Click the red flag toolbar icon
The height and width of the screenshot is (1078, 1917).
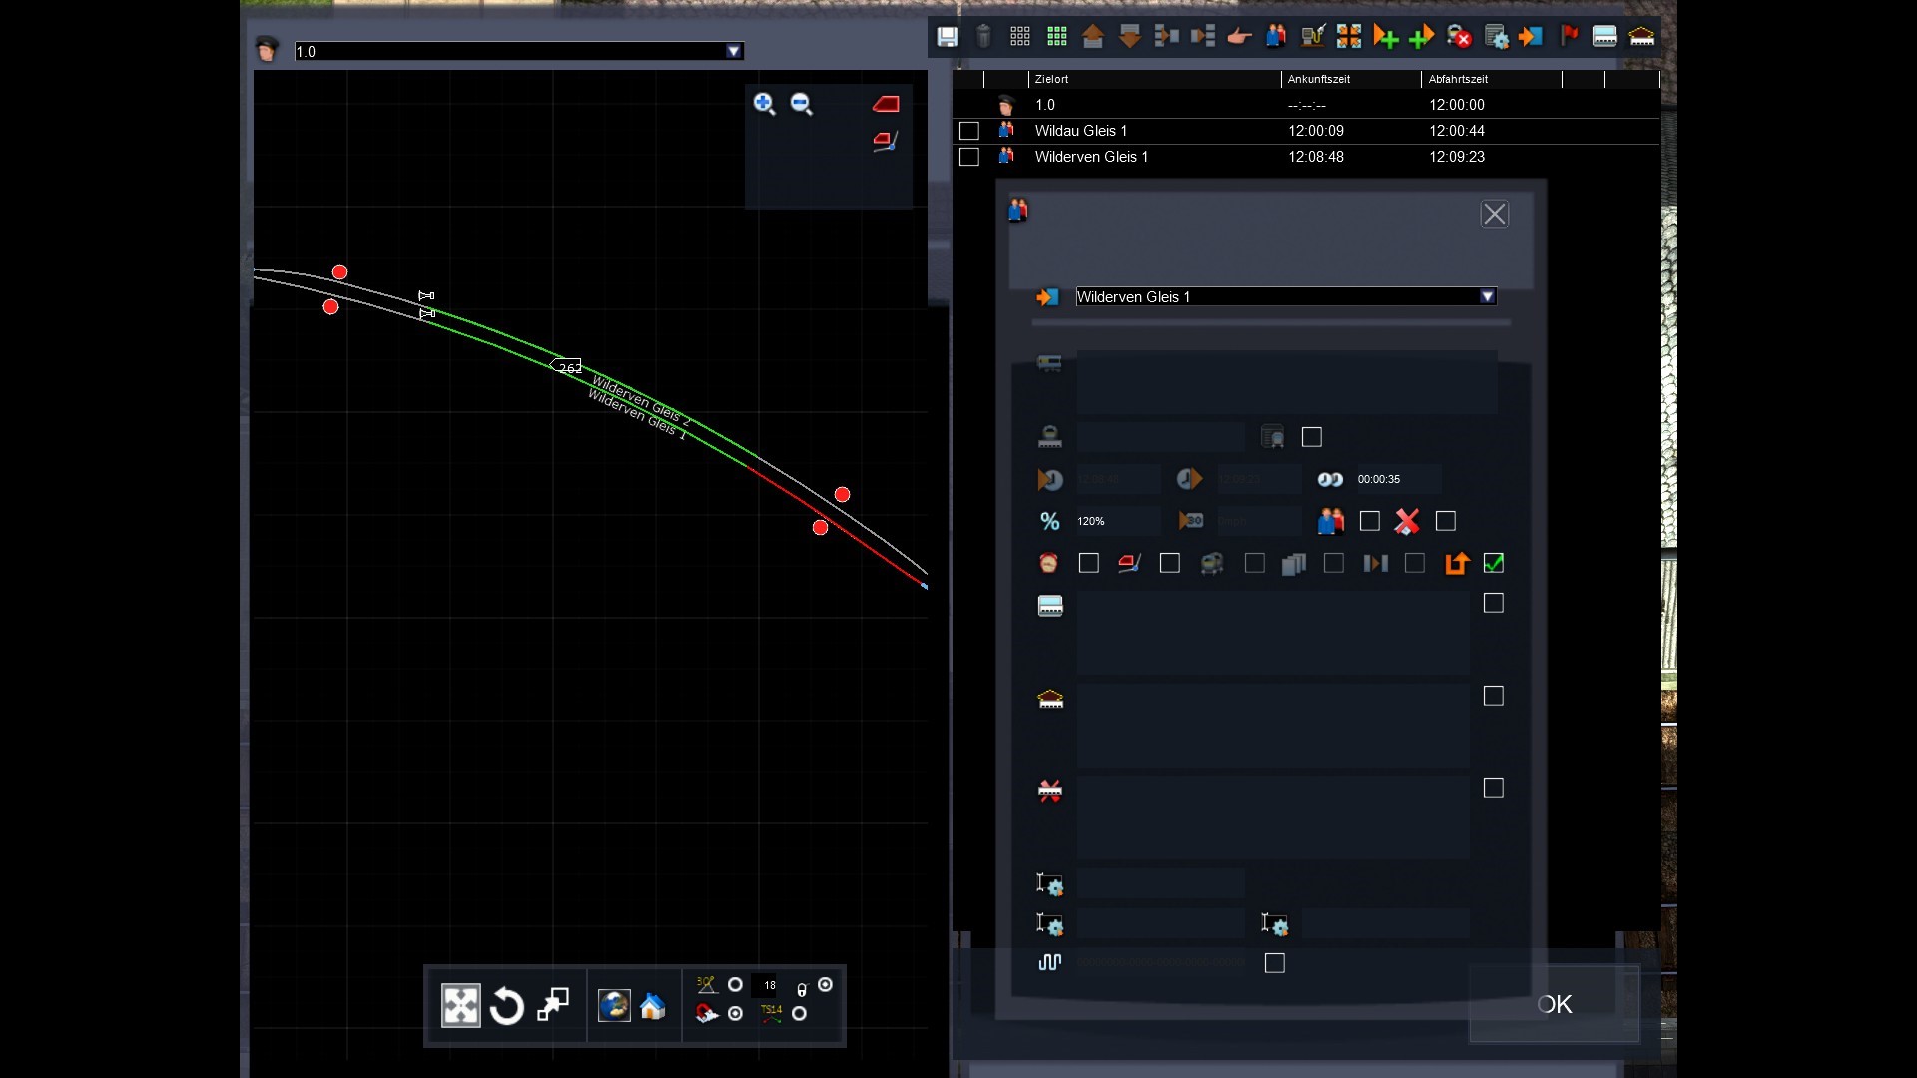(x=1569, y=37)
